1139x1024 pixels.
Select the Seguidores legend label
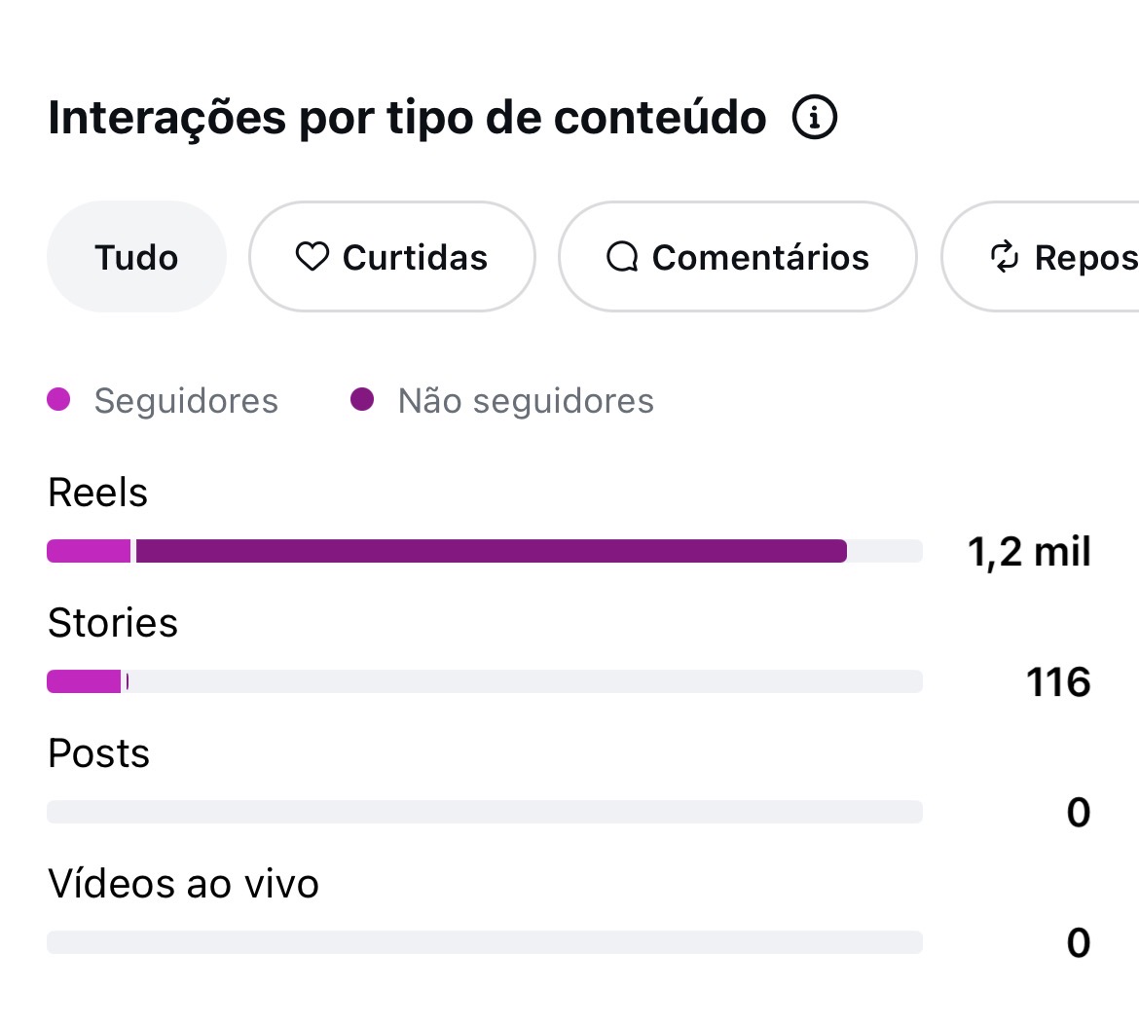tap(186, 401)
